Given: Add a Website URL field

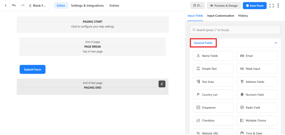Looking at the screenshot, I should (213, 132).
